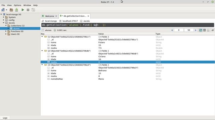
Task: Select the highlighted media row valued 6
Action: 128,62
